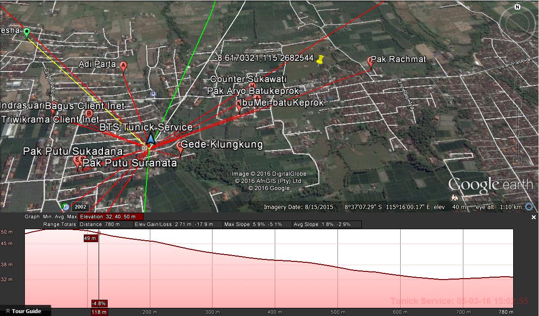
Task: Click the square target at the BTS site
Action: 145,148
